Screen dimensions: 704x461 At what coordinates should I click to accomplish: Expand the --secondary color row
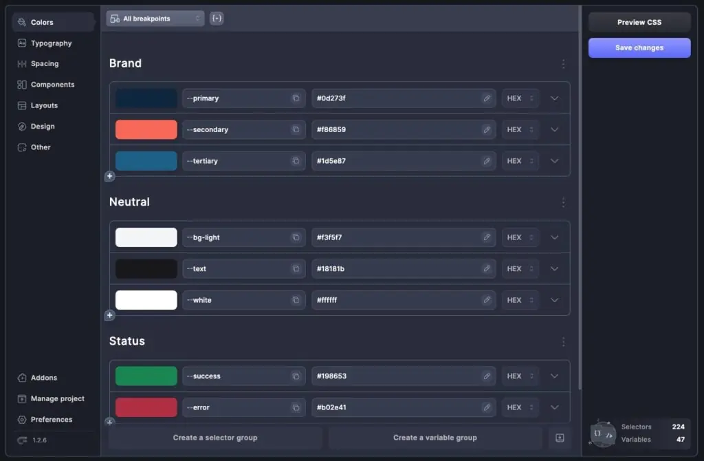click(555, 130)
